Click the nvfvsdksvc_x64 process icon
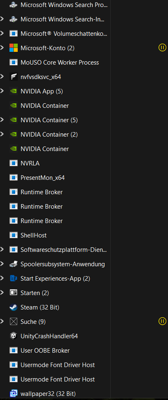The image size is (168, 400). pyautogui.click(x=13, y=77)
